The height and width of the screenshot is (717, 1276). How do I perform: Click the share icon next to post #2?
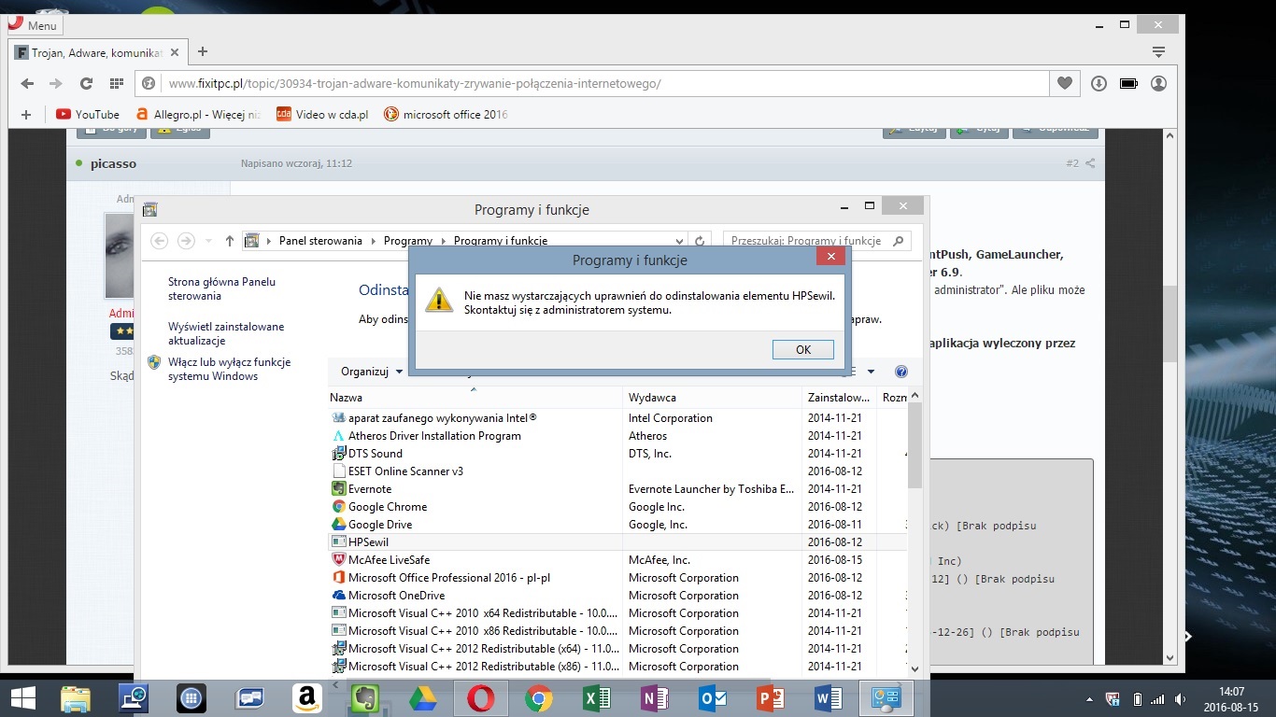pos(1090,163)
